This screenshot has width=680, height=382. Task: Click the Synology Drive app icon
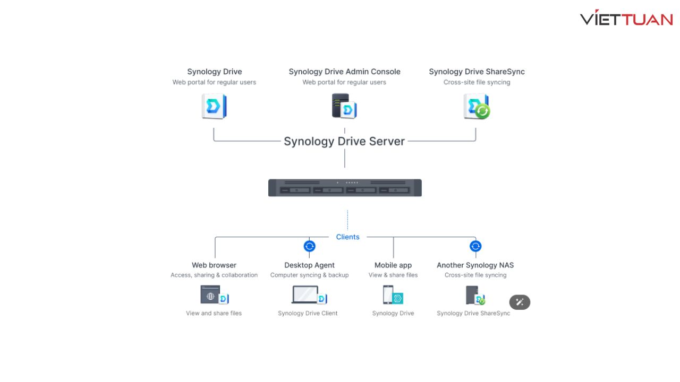(215, 106)
